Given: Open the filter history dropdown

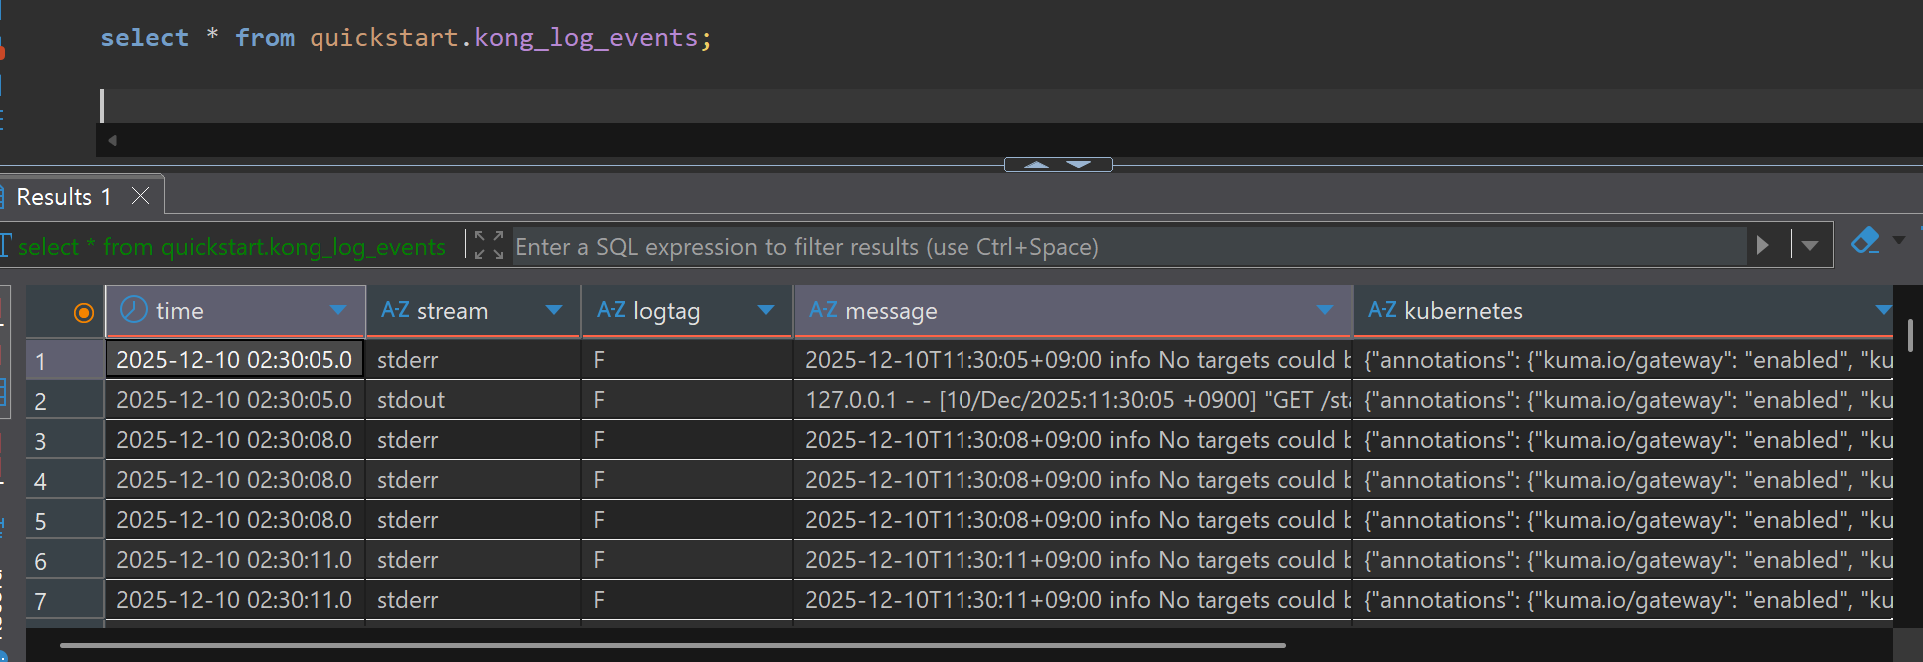Looking at the screenshot, I should (x=1810, y=246).
